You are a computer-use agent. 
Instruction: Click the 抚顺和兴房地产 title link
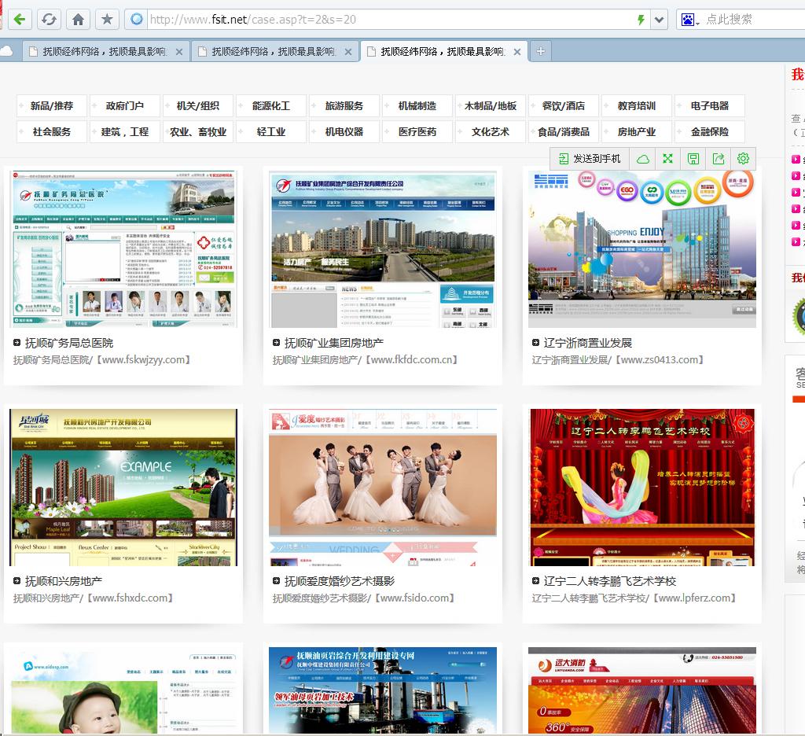tap(64, 581)
